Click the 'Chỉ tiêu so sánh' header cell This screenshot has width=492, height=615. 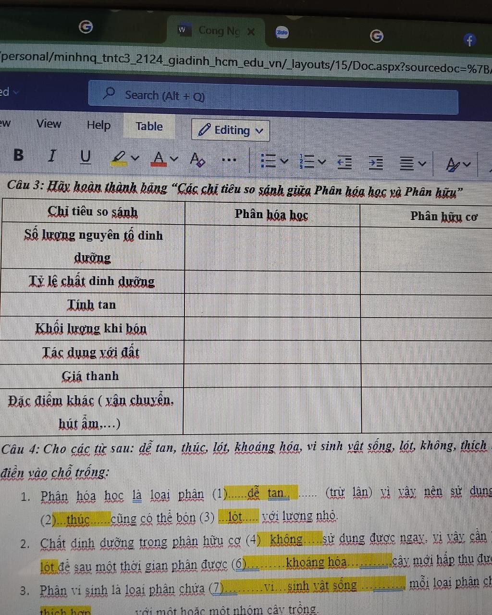[x=93, y=212]
